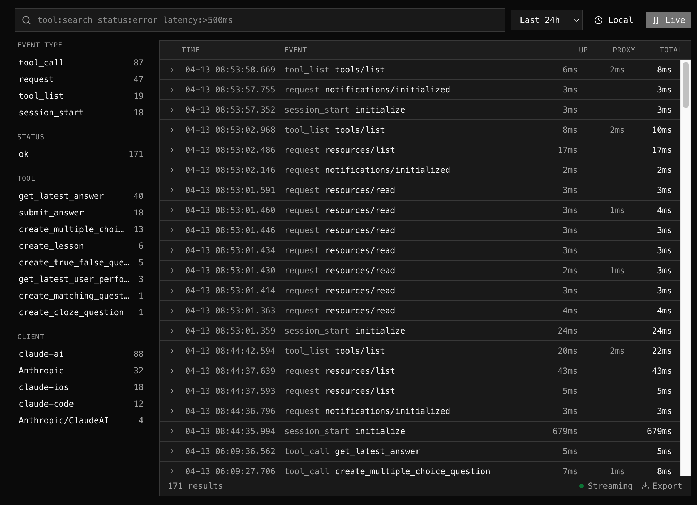697x505 pixels.
Task: Filter by request event type
Action: coord(81,79)
